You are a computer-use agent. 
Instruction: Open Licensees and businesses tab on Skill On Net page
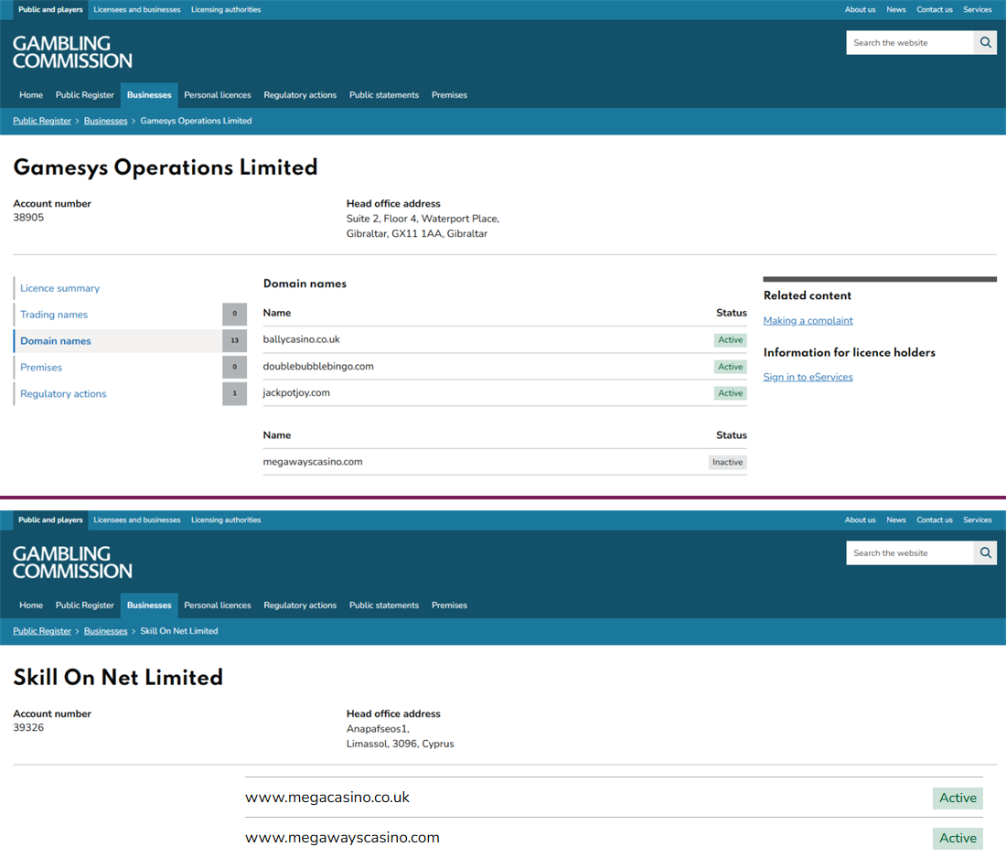[x=136, y=520]
